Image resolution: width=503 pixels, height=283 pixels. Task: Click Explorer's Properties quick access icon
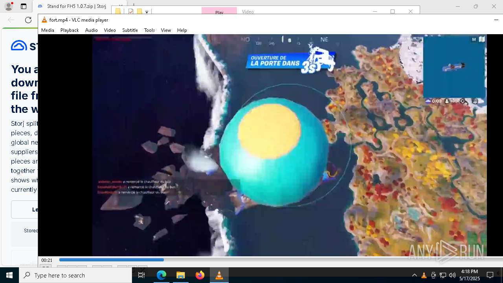131,11
